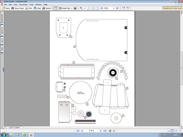Image resolution: width=183 pixels, height=137 pixels.
Task: Send the PDF via Email button
Action: pos(37,8)
